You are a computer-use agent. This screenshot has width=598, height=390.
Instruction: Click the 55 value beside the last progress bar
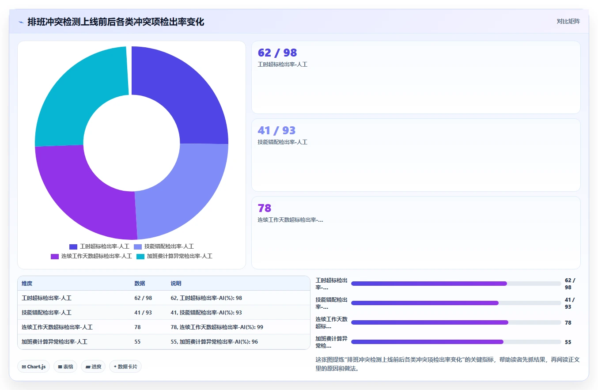coord(568,342)
